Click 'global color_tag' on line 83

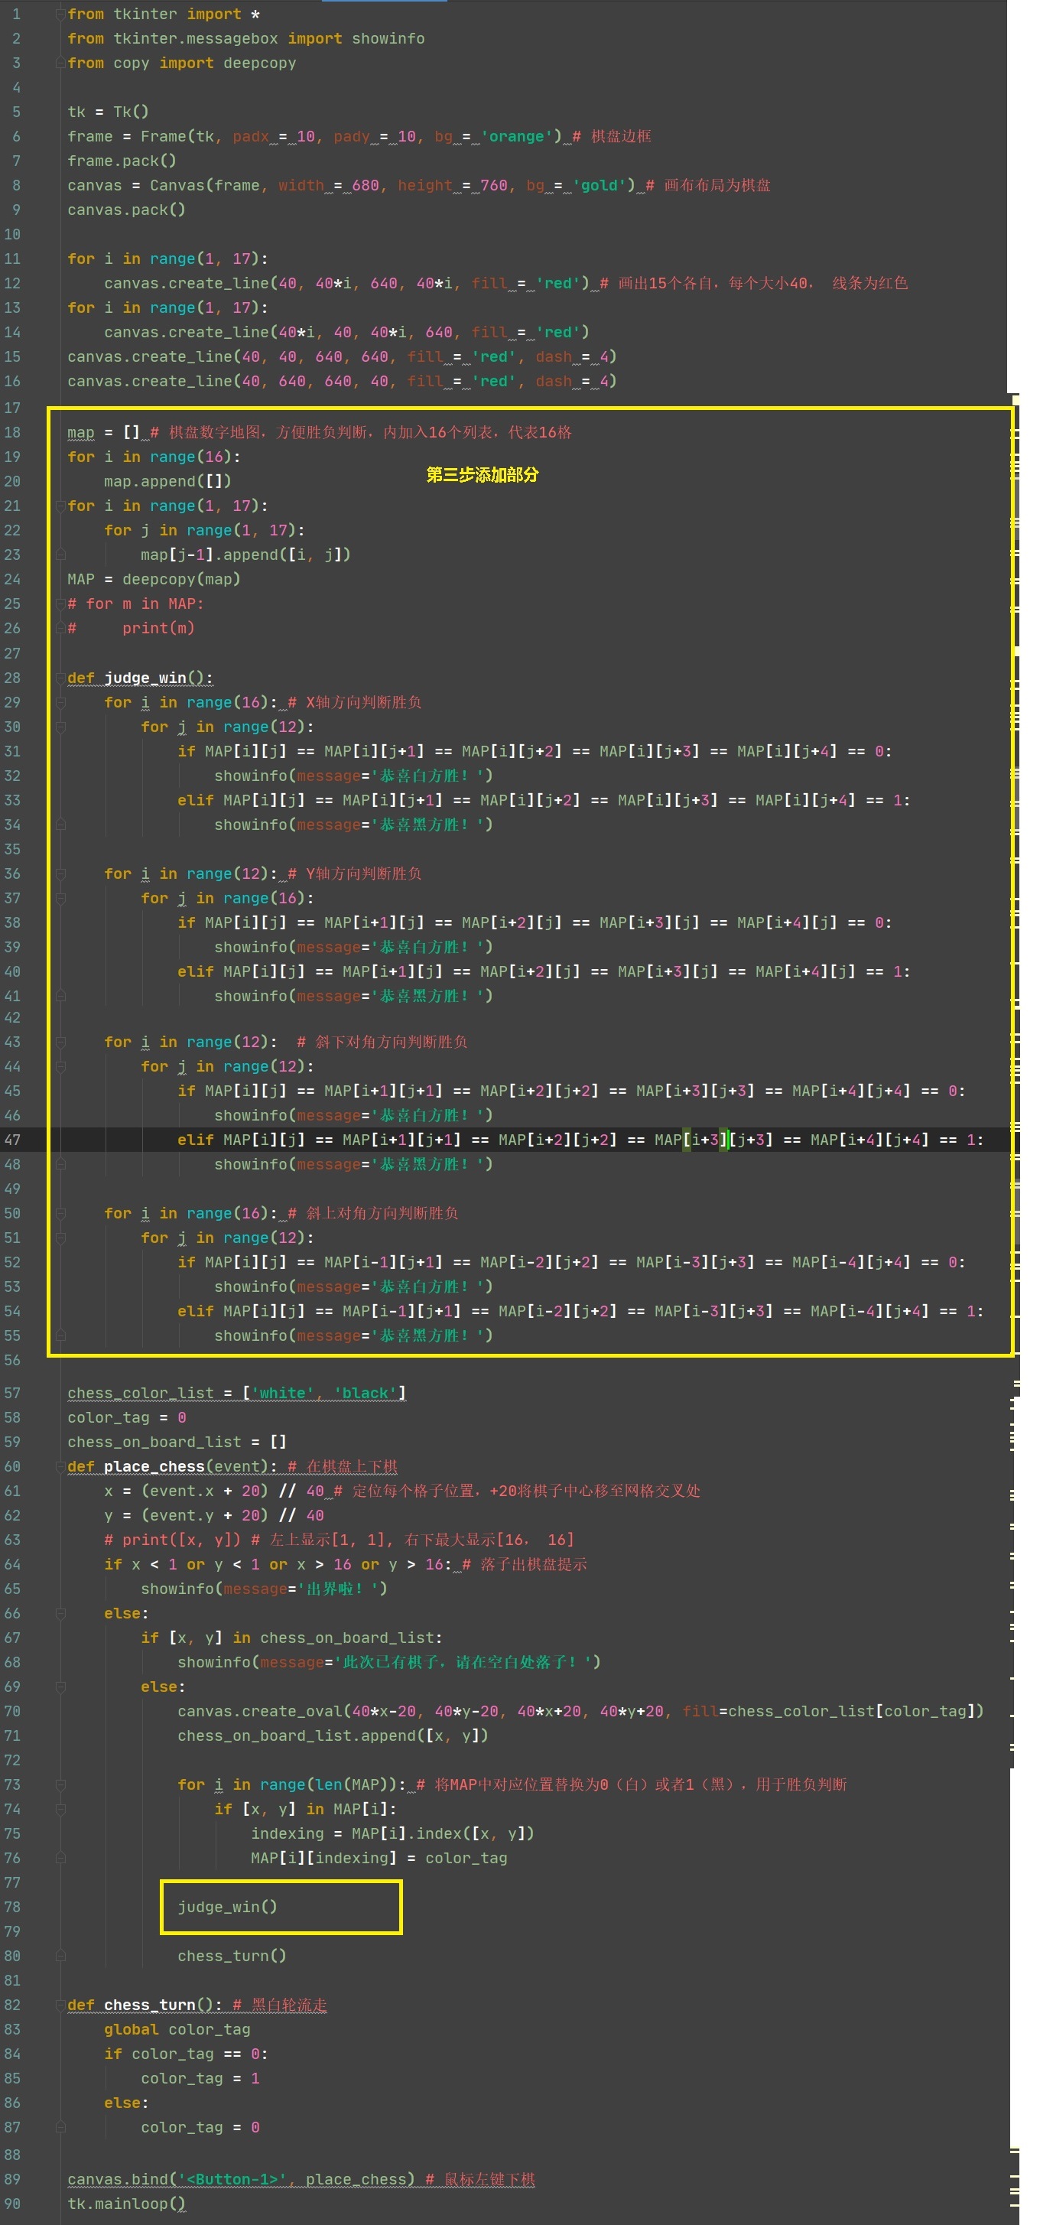click(x=177, y=2030)
